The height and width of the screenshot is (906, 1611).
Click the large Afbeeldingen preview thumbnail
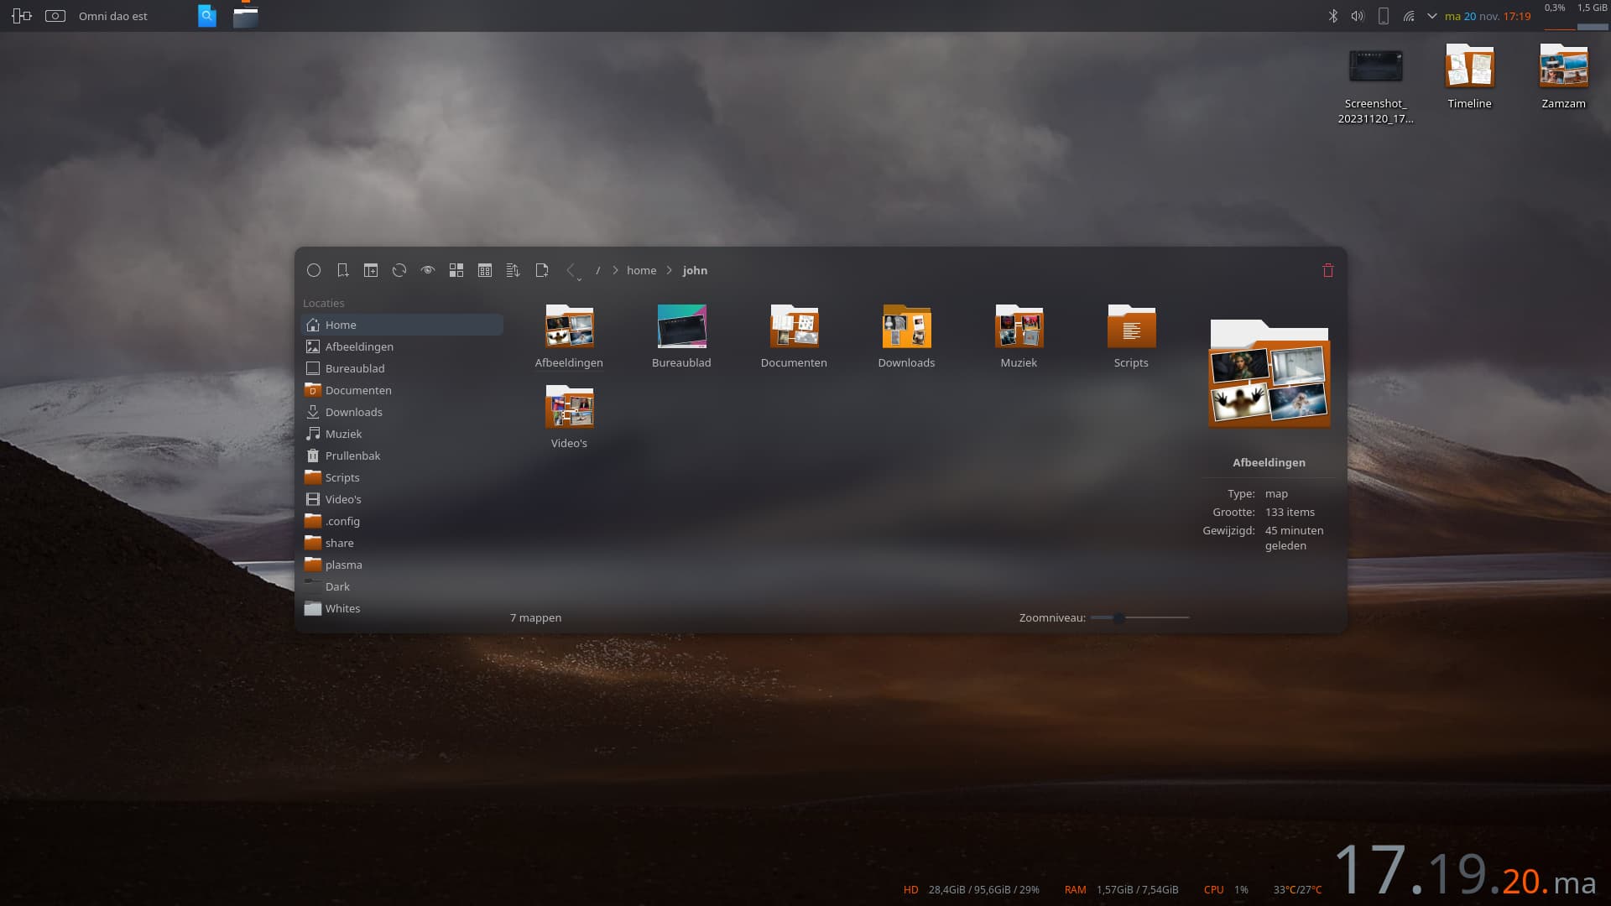pyautogui.click(x=1269, y=373)
